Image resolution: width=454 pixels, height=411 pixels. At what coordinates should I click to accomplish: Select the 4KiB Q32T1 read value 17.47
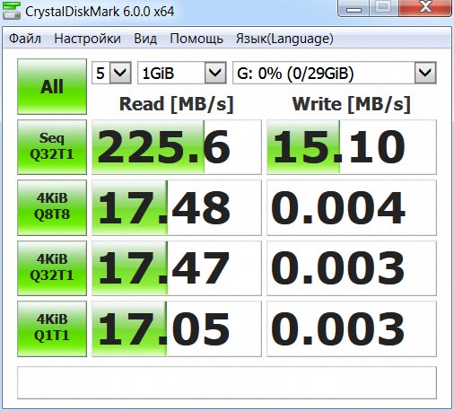pos(177,268)
